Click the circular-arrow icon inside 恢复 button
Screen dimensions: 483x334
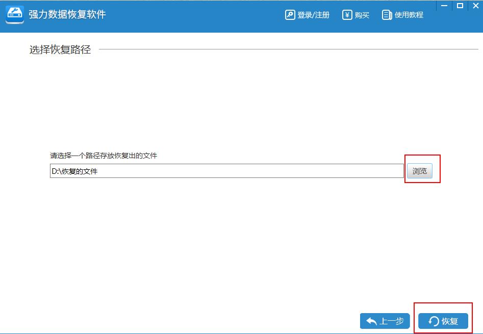(433, 321)
